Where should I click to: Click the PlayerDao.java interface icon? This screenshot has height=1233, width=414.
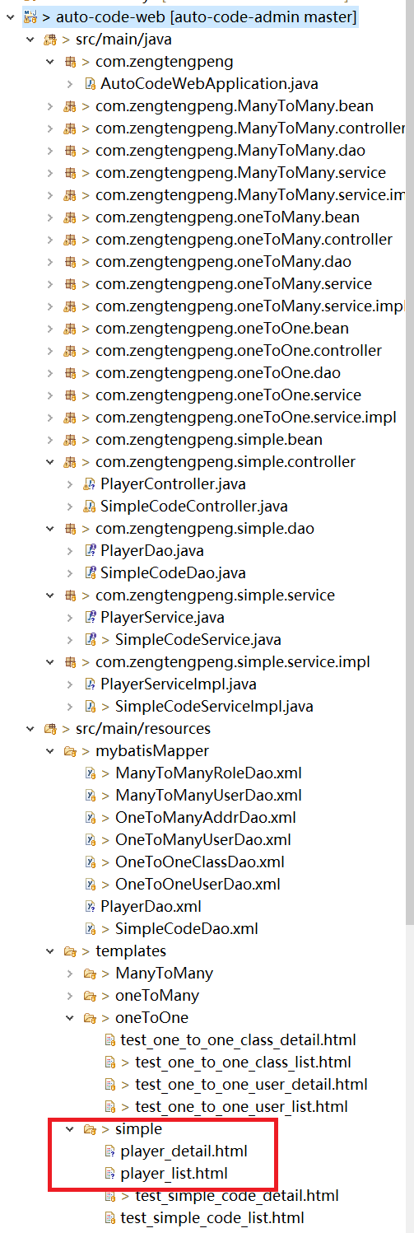(91, 551)
